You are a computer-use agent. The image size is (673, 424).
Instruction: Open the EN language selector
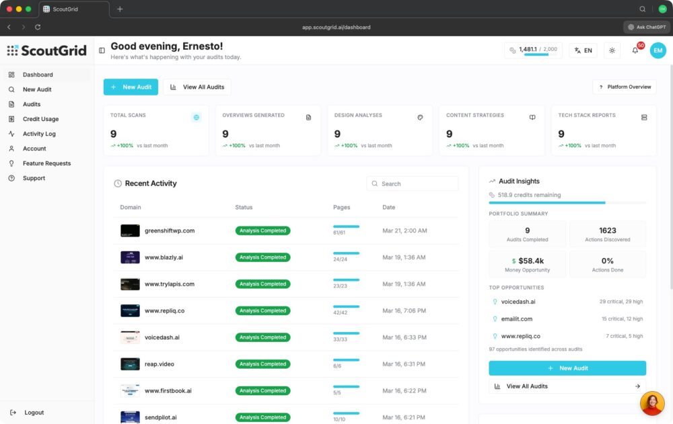[583, 50]
